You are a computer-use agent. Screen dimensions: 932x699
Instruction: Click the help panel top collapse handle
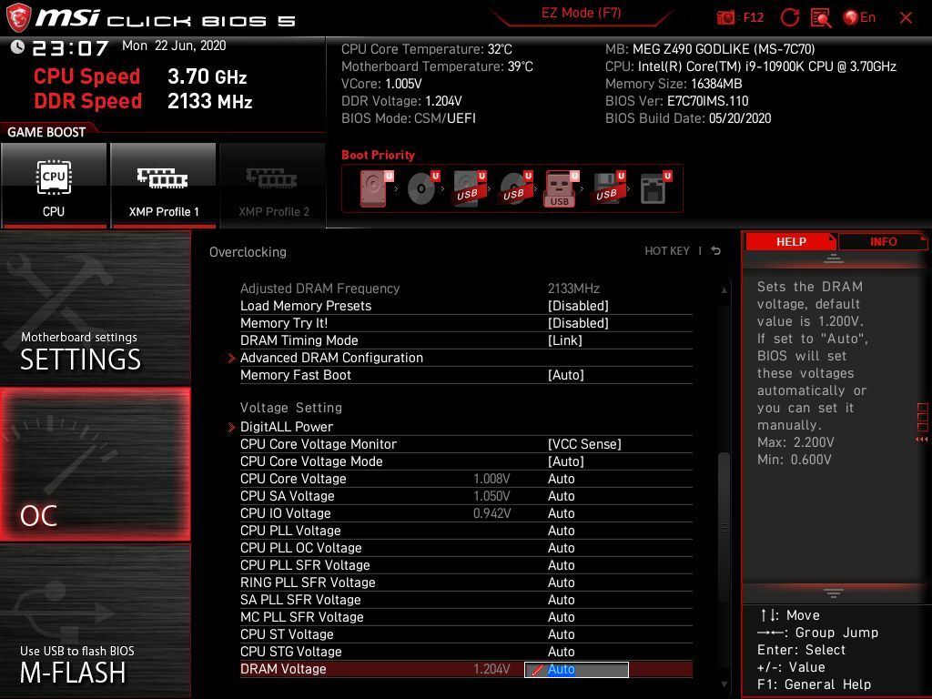[834, 258]
